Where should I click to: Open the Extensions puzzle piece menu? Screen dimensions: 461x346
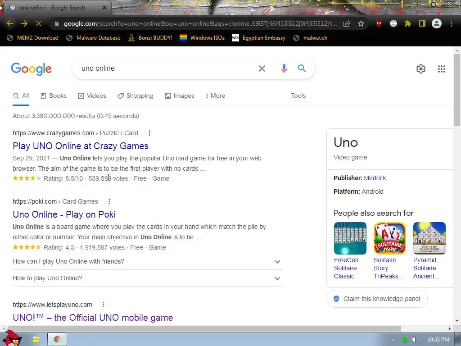408,23
